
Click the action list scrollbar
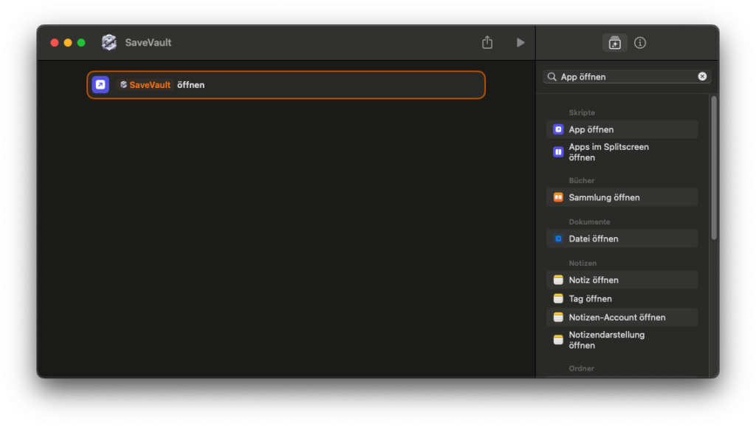click(x=714, y=168)
